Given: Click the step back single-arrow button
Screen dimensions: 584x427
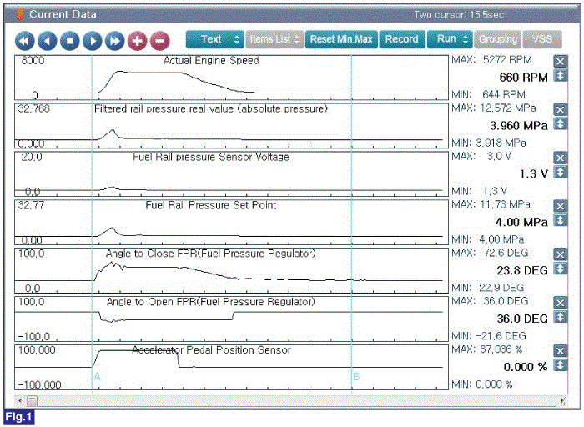Looking at the screenshot, I should [48, 41].
